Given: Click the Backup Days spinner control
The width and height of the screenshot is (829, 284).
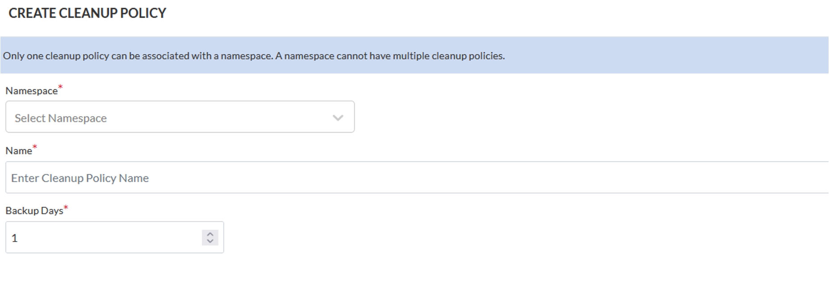Looking at the screenshot, I should [210, 238].
